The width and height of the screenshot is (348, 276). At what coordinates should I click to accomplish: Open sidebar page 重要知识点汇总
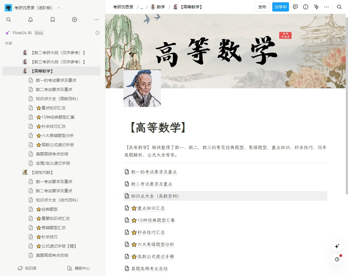coord(51,218)
